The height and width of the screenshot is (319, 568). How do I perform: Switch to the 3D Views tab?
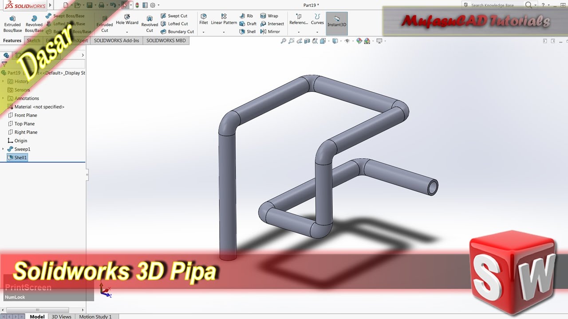click(x=61, y=316)
